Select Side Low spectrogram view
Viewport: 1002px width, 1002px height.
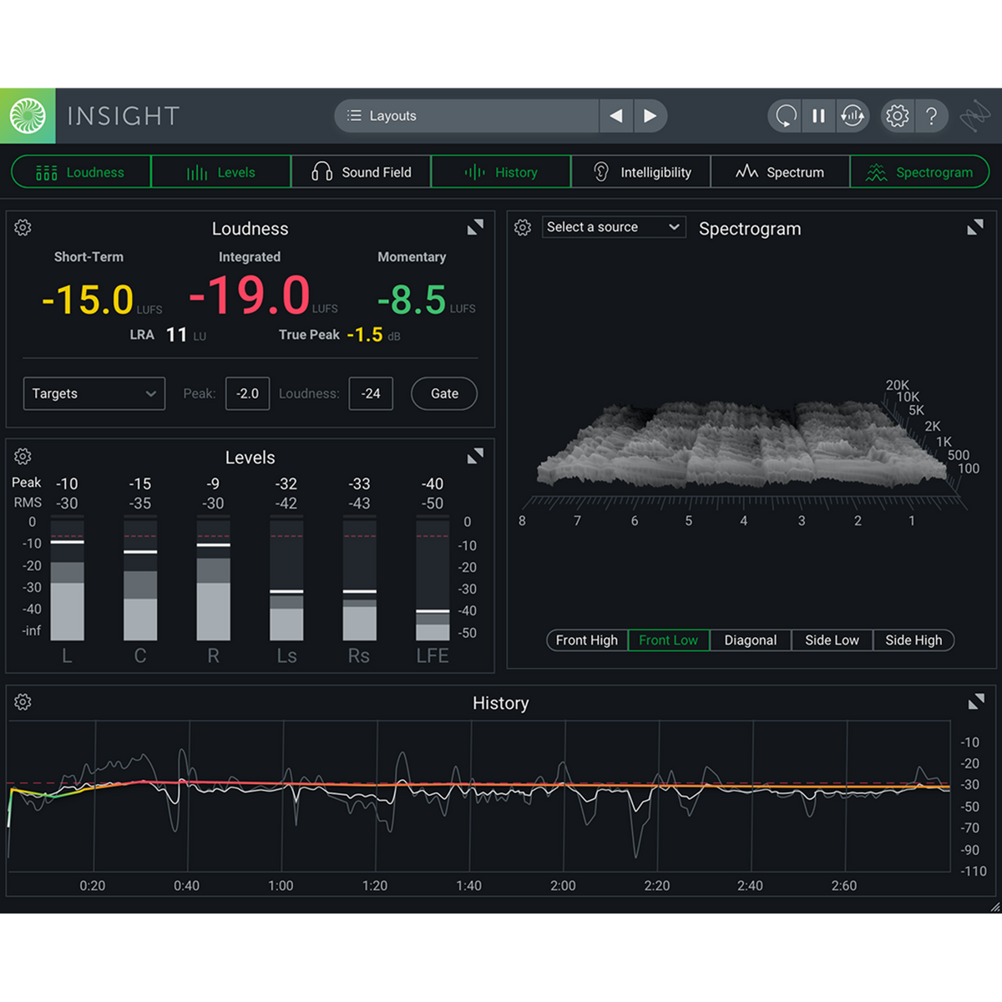[x=832, y=640]
